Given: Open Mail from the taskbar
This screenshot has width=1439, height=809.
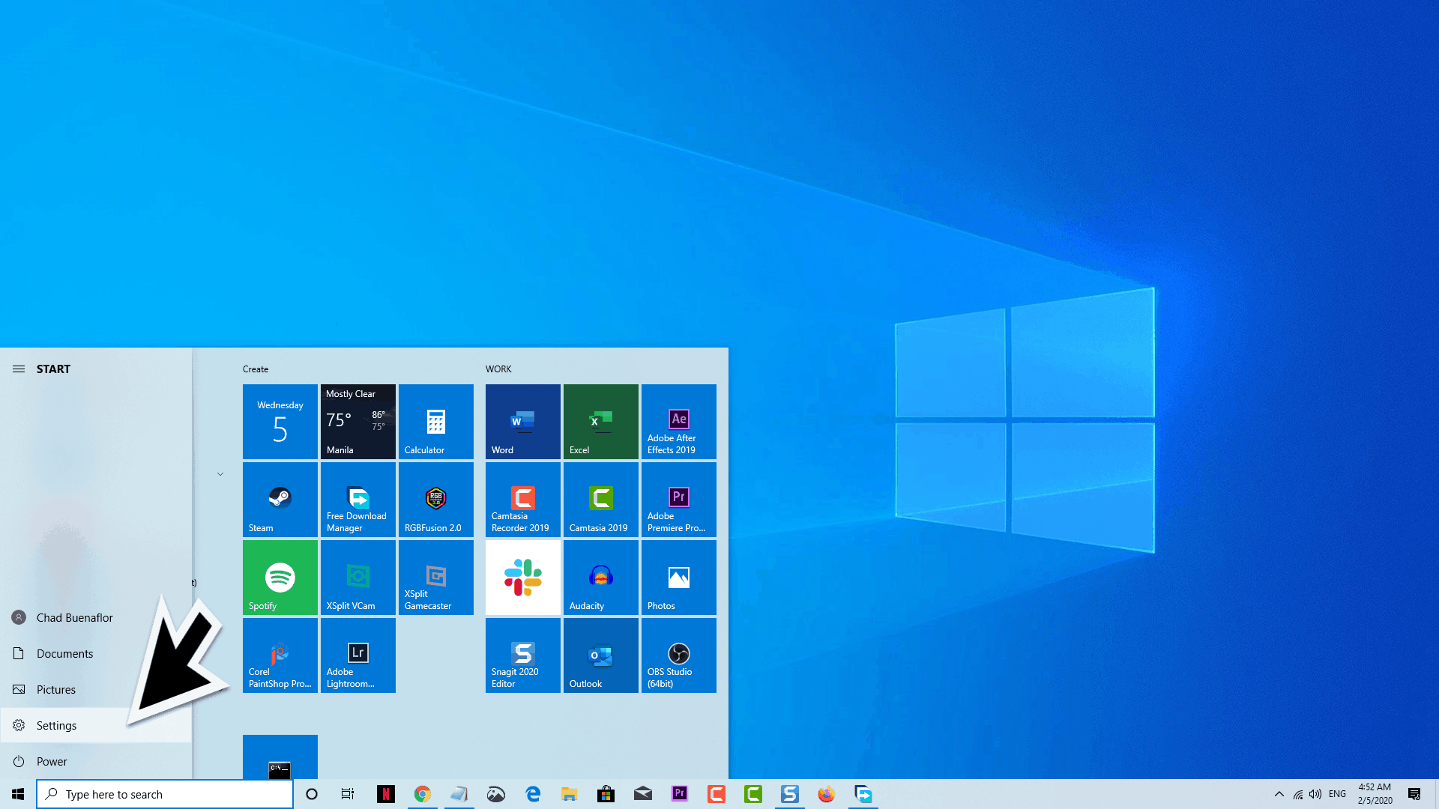Looking at the screenshot, I should coord(643,794).
